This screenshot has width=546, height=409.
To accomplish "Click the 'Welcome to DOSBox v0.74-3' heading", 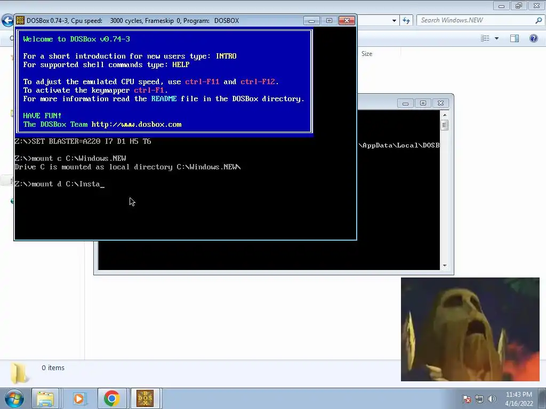I will tap(77, 39).
